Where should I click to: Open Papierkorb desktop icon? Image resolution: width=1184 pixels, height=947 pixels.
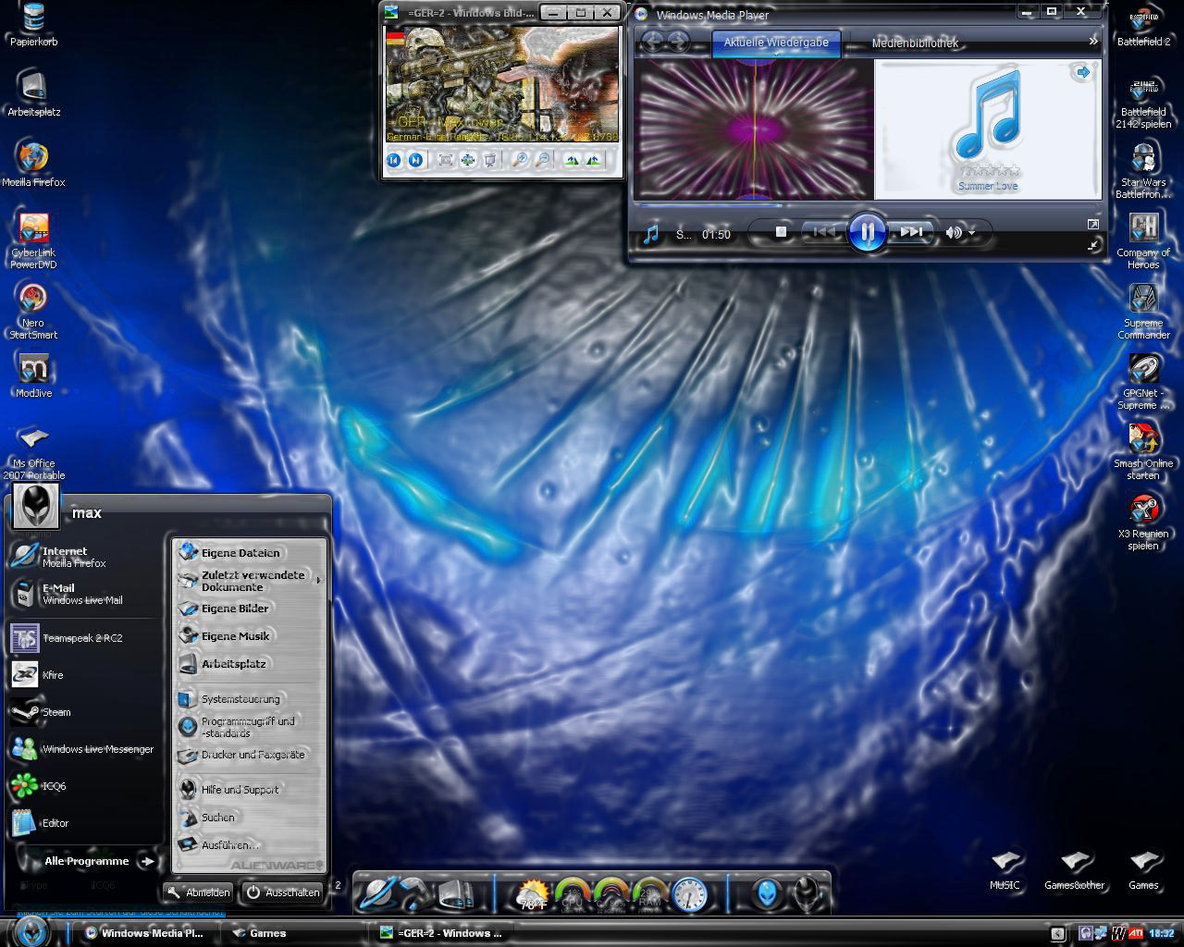tap(34, 25)
